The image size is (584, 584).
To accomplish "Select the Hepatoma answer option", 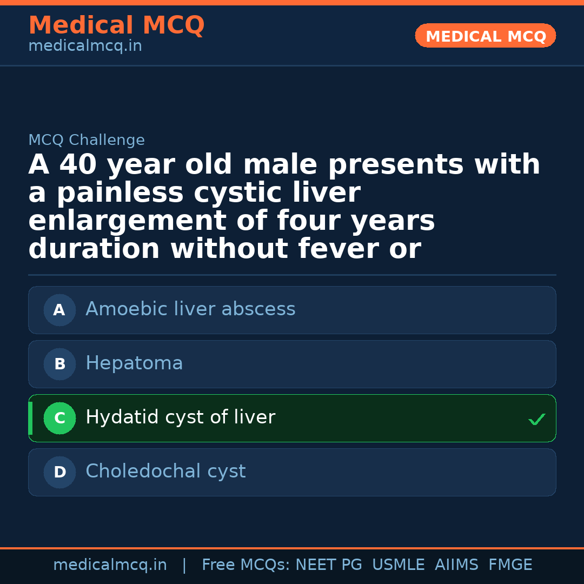I will pos(134,363).
